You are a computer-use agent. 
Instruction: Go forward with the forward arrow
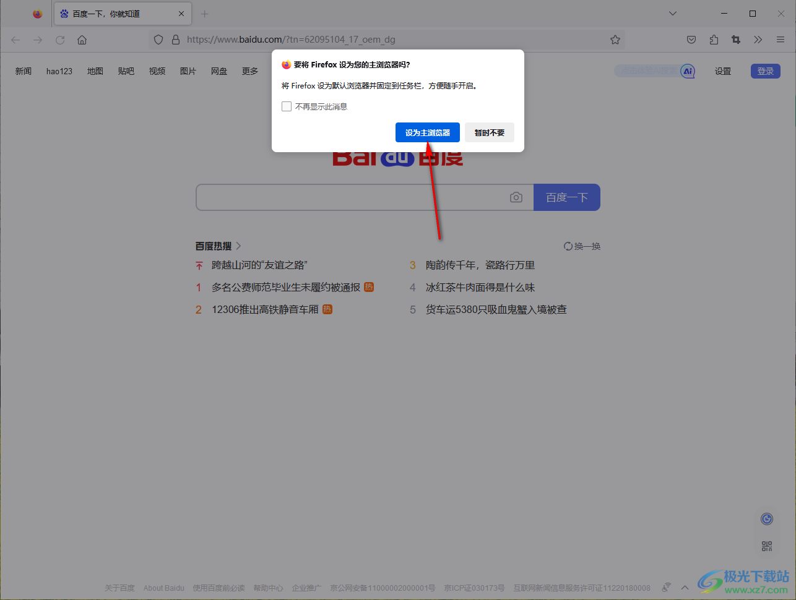coord(38,40)
